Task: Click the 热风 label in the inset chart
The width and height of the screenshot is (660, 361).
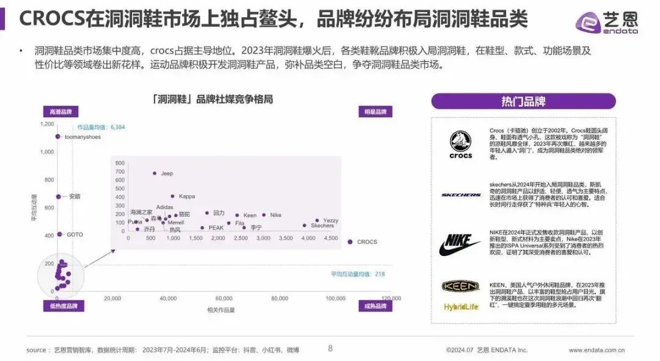Action: point(175,230)
